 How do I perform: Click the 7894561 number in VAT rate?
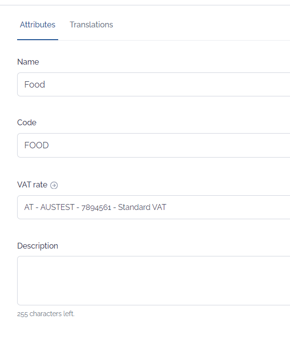(x=96, y=207)
